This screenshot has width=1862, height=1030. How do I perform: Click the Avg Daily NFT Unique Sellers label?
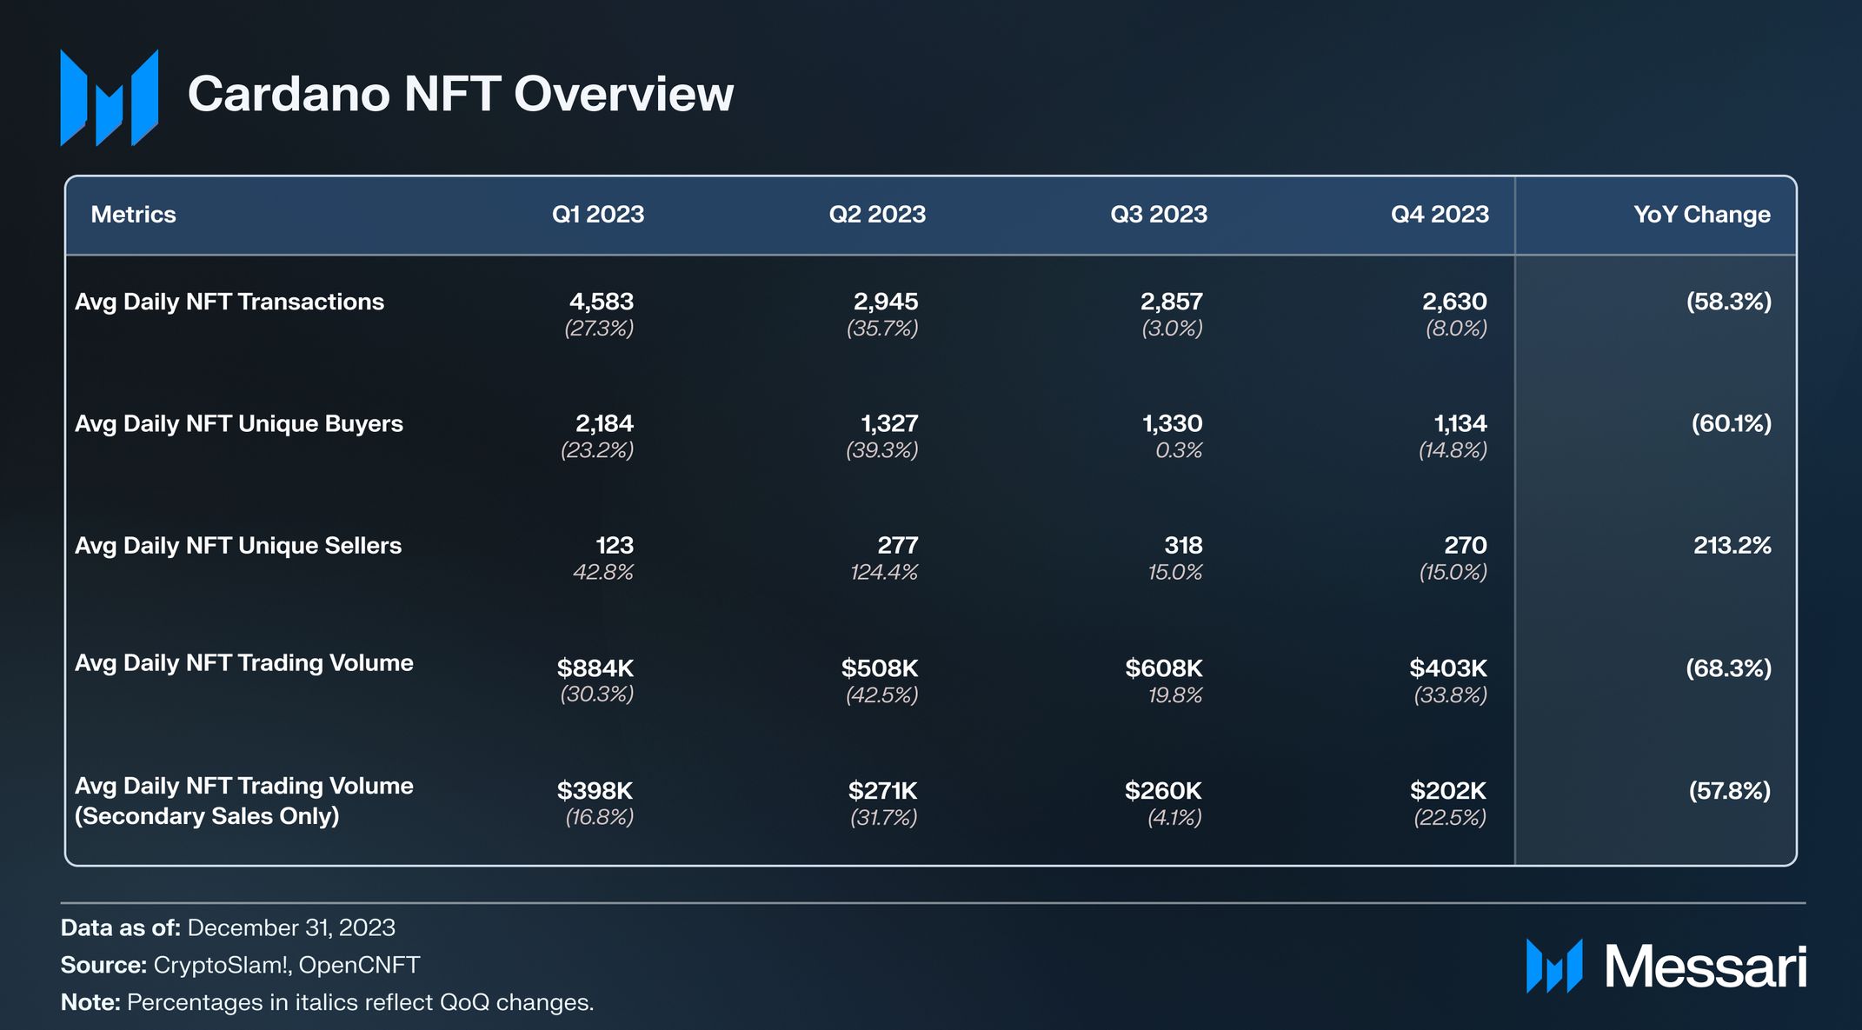click(237, 545)
